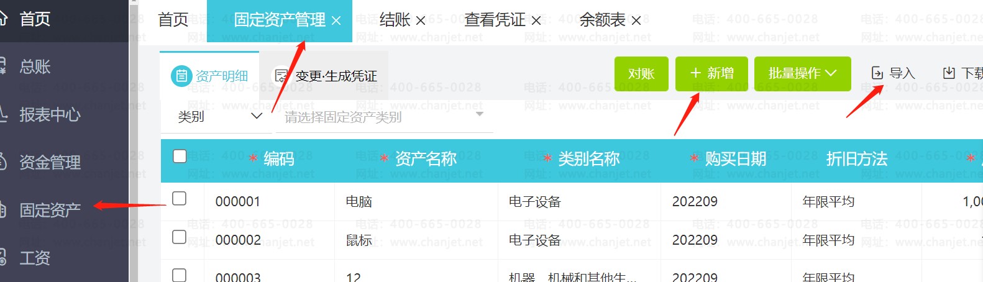The width and height of the screenshot is (983, 282).
Task: Switch to the 查看凭证 tab
Action: (495, 20)
